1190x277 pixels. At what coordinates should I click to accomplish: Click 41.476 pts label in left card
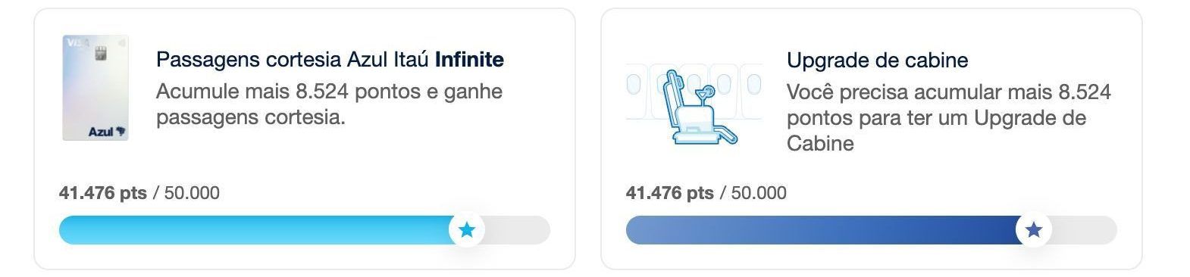click(x=102, y=193)
